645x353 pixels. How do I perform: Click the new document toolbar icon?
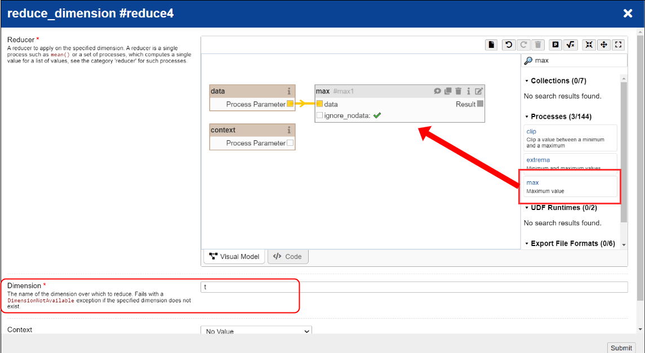(492, 45)
